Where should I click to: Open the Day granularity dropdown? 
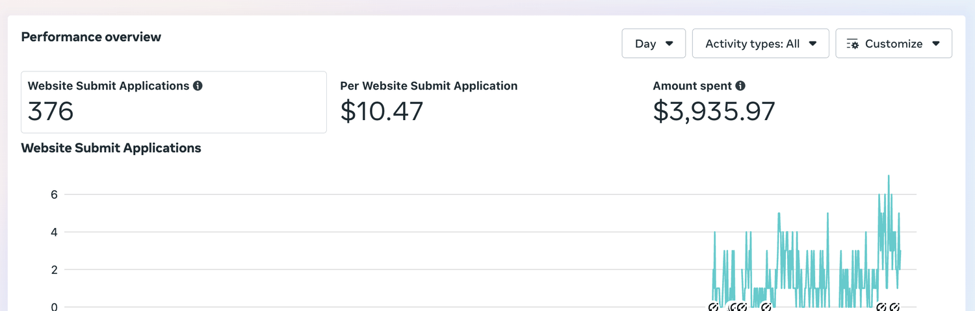(654, 44)
